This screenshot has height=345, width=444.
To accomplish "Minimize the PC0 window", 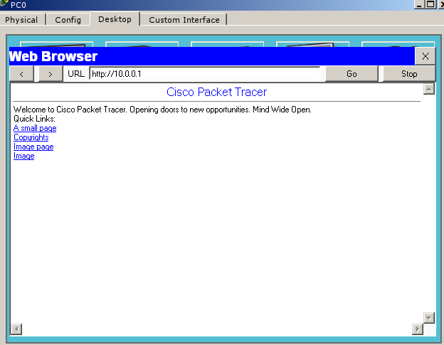I will pos(419,4).
